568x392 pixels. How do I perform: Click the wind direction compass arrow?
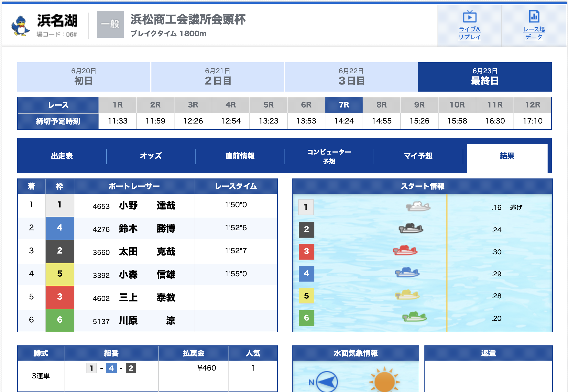click(x=327, y=382)
